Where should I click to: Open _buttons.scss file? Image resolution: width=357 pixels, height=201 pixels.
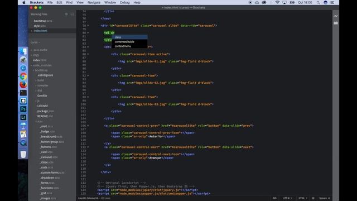click(x=48, y=147)
